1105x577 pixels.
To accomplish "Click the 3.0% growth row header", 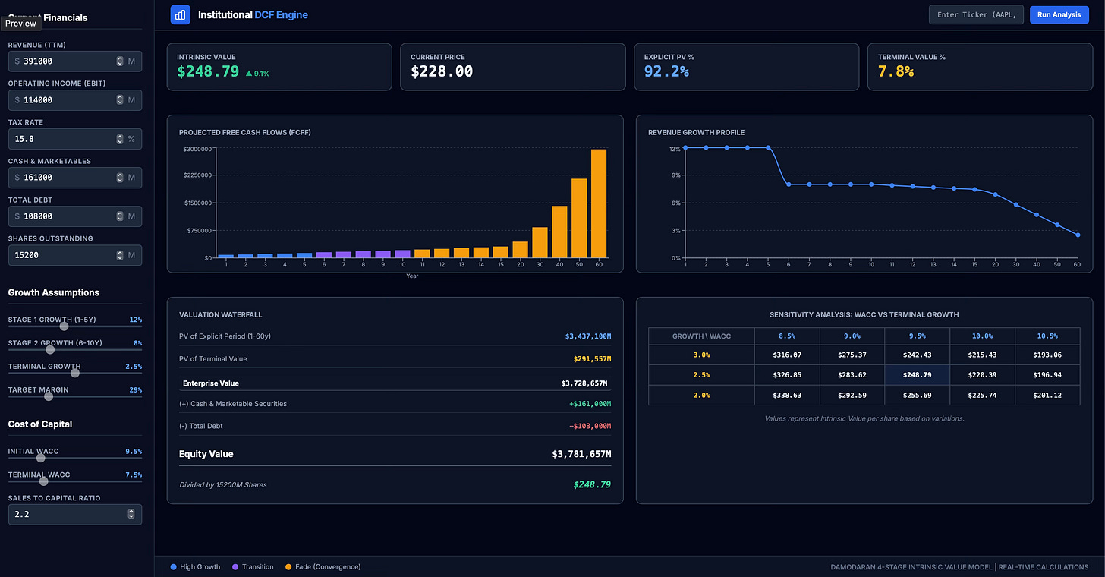I will [701, 355].
